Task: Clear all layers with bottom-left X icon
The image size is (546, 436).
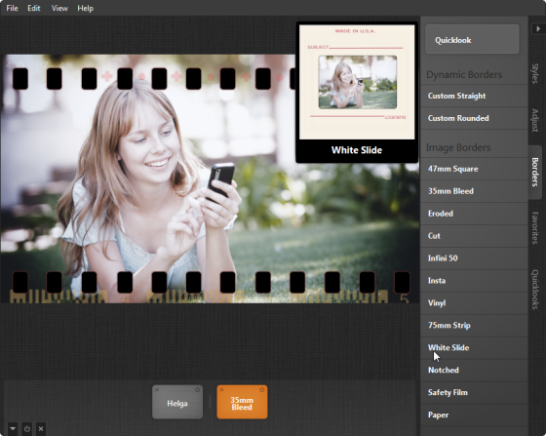Action: (41, 429)
